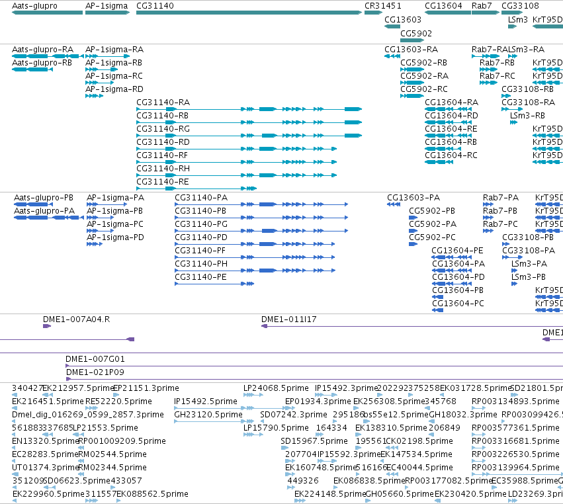Select protein label AP-1sigma-PD

tap(115, 237)
